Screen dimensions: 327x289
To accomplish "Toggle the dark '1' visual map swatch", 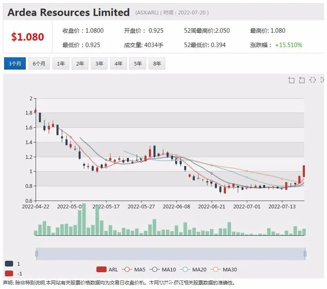I will click(x=9, y=264).
